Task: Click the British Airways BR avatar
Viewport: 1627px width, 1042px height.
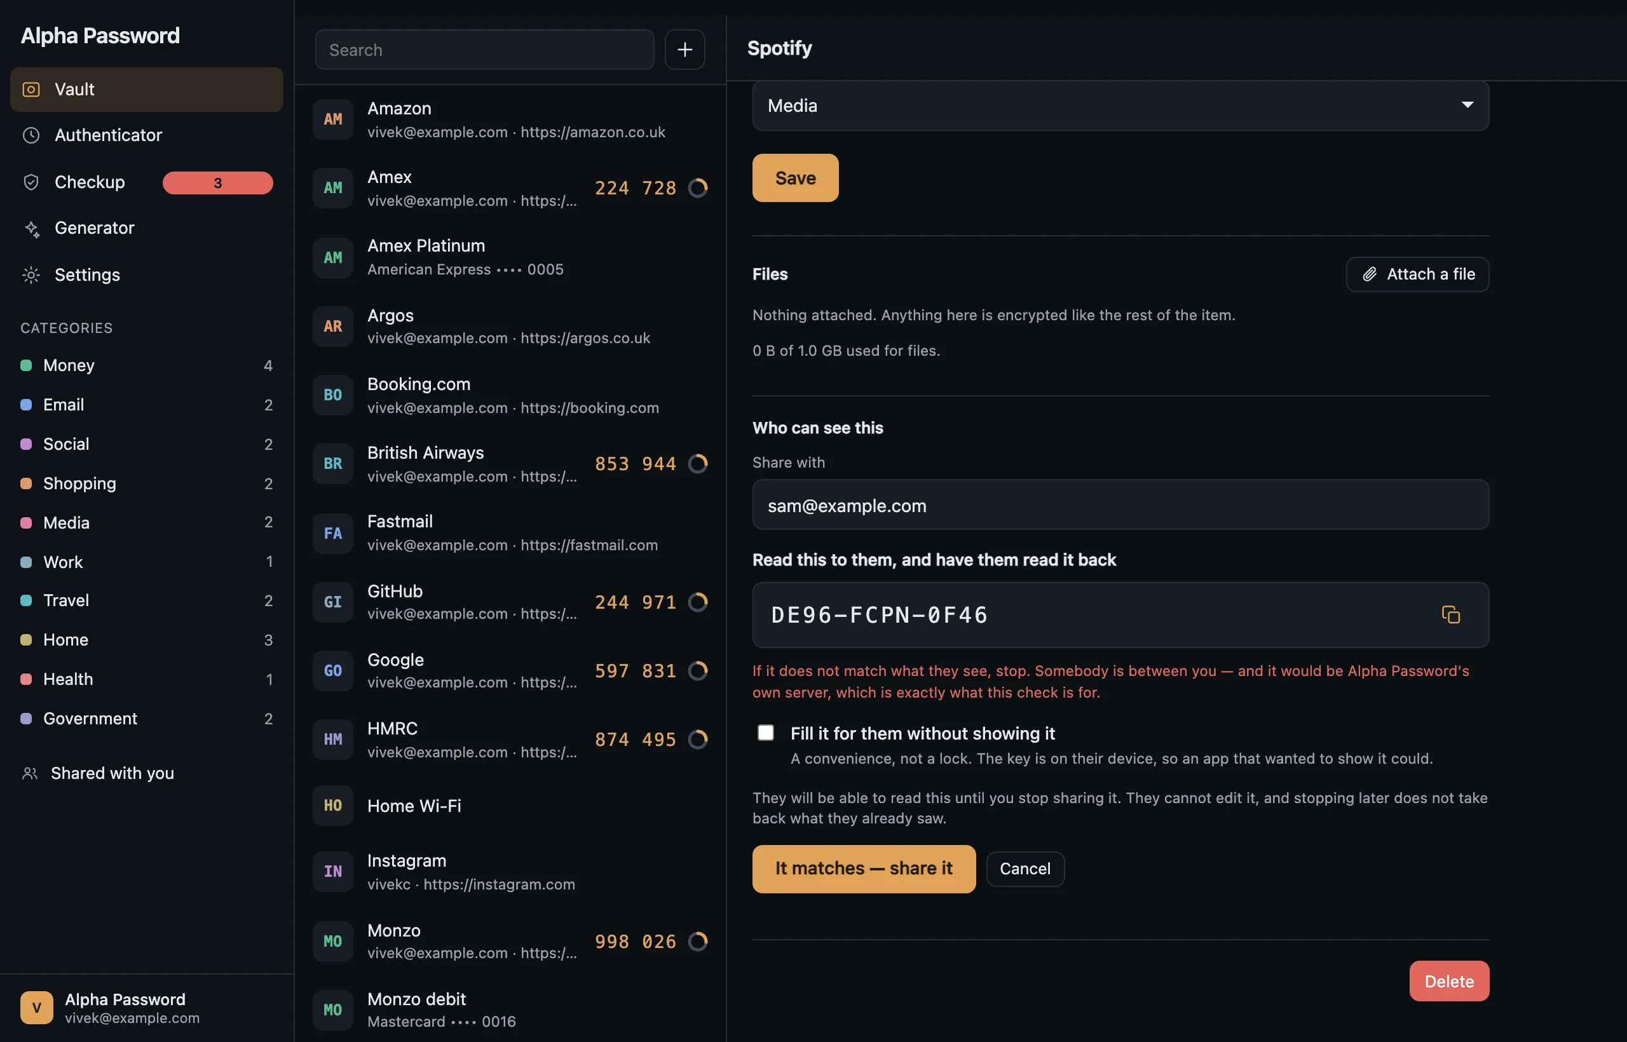Action: (x=332, y=463)
